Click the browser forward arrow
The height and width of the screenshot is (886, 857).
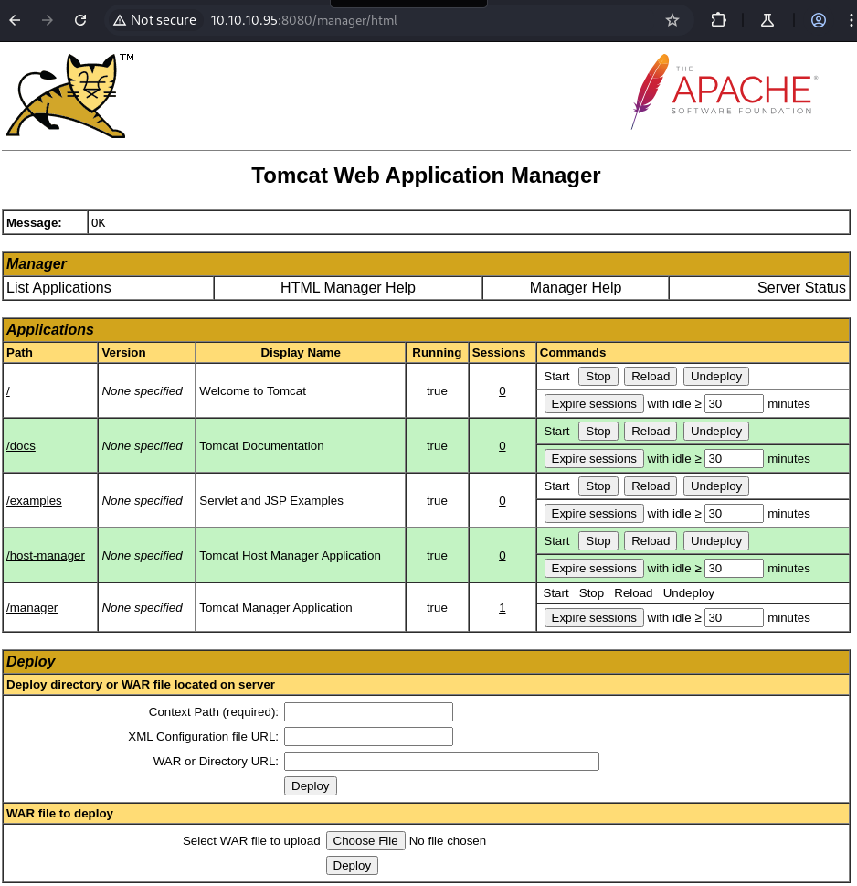[48, 20]
